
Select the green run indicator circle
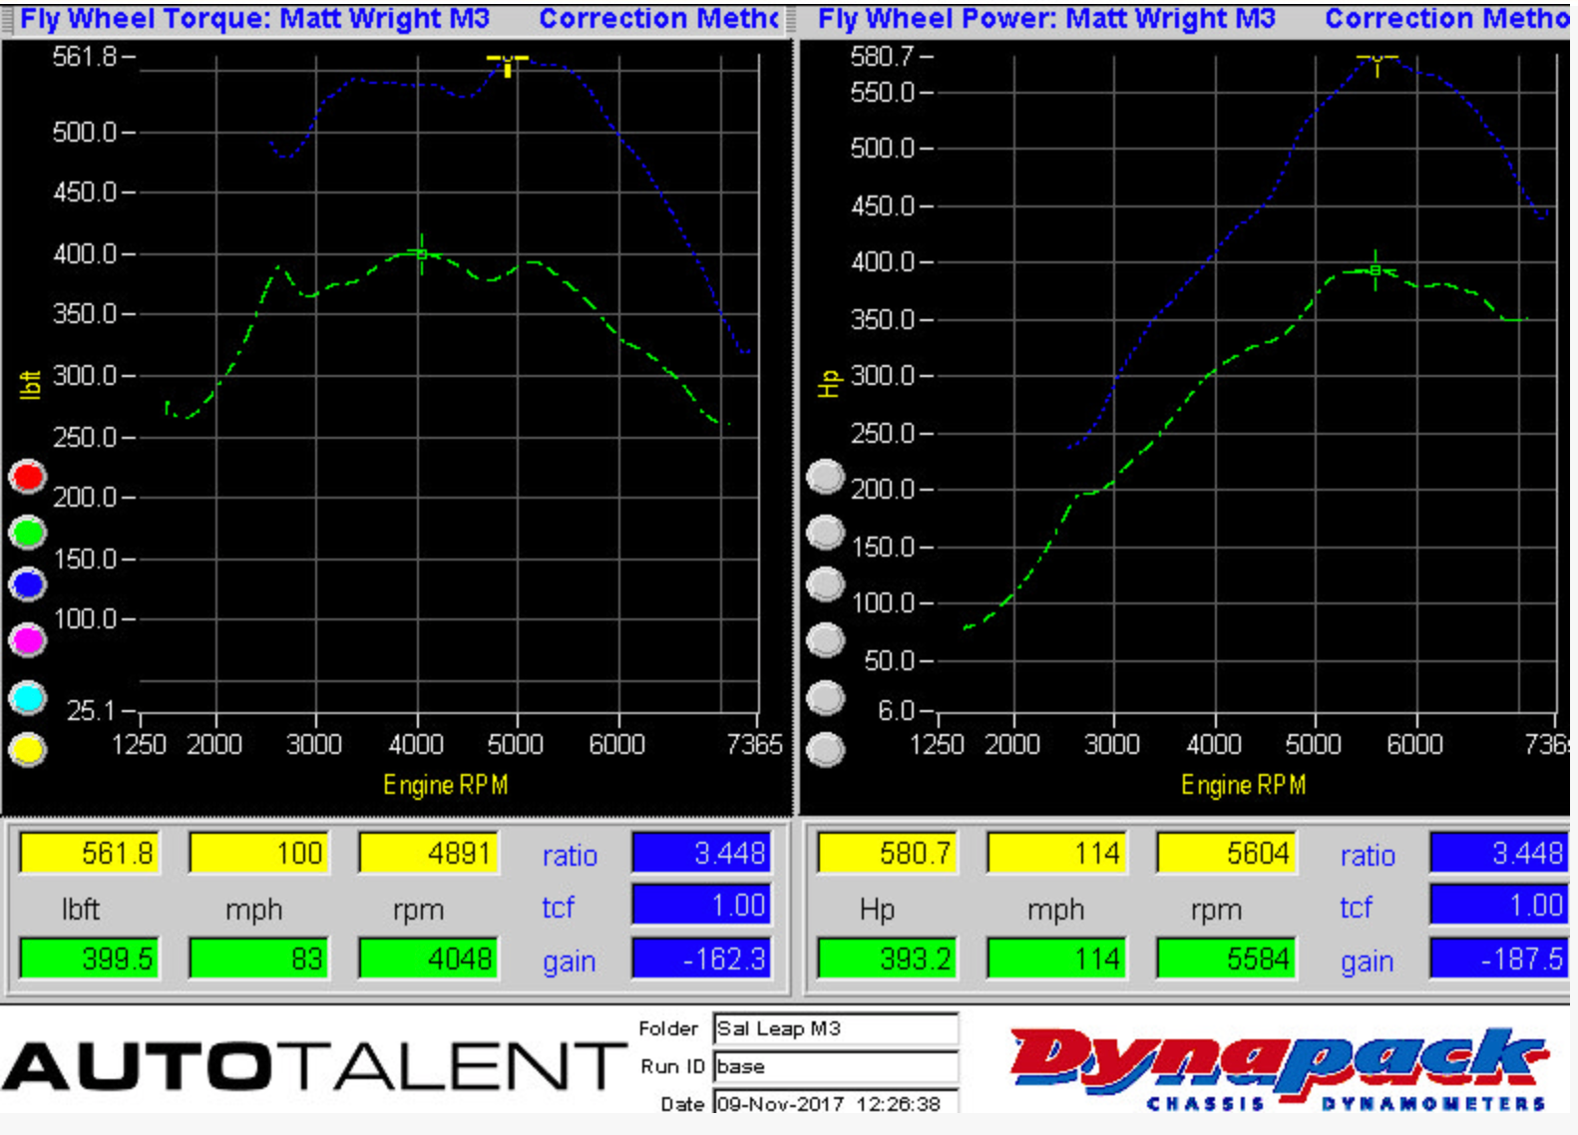point(28,533)
